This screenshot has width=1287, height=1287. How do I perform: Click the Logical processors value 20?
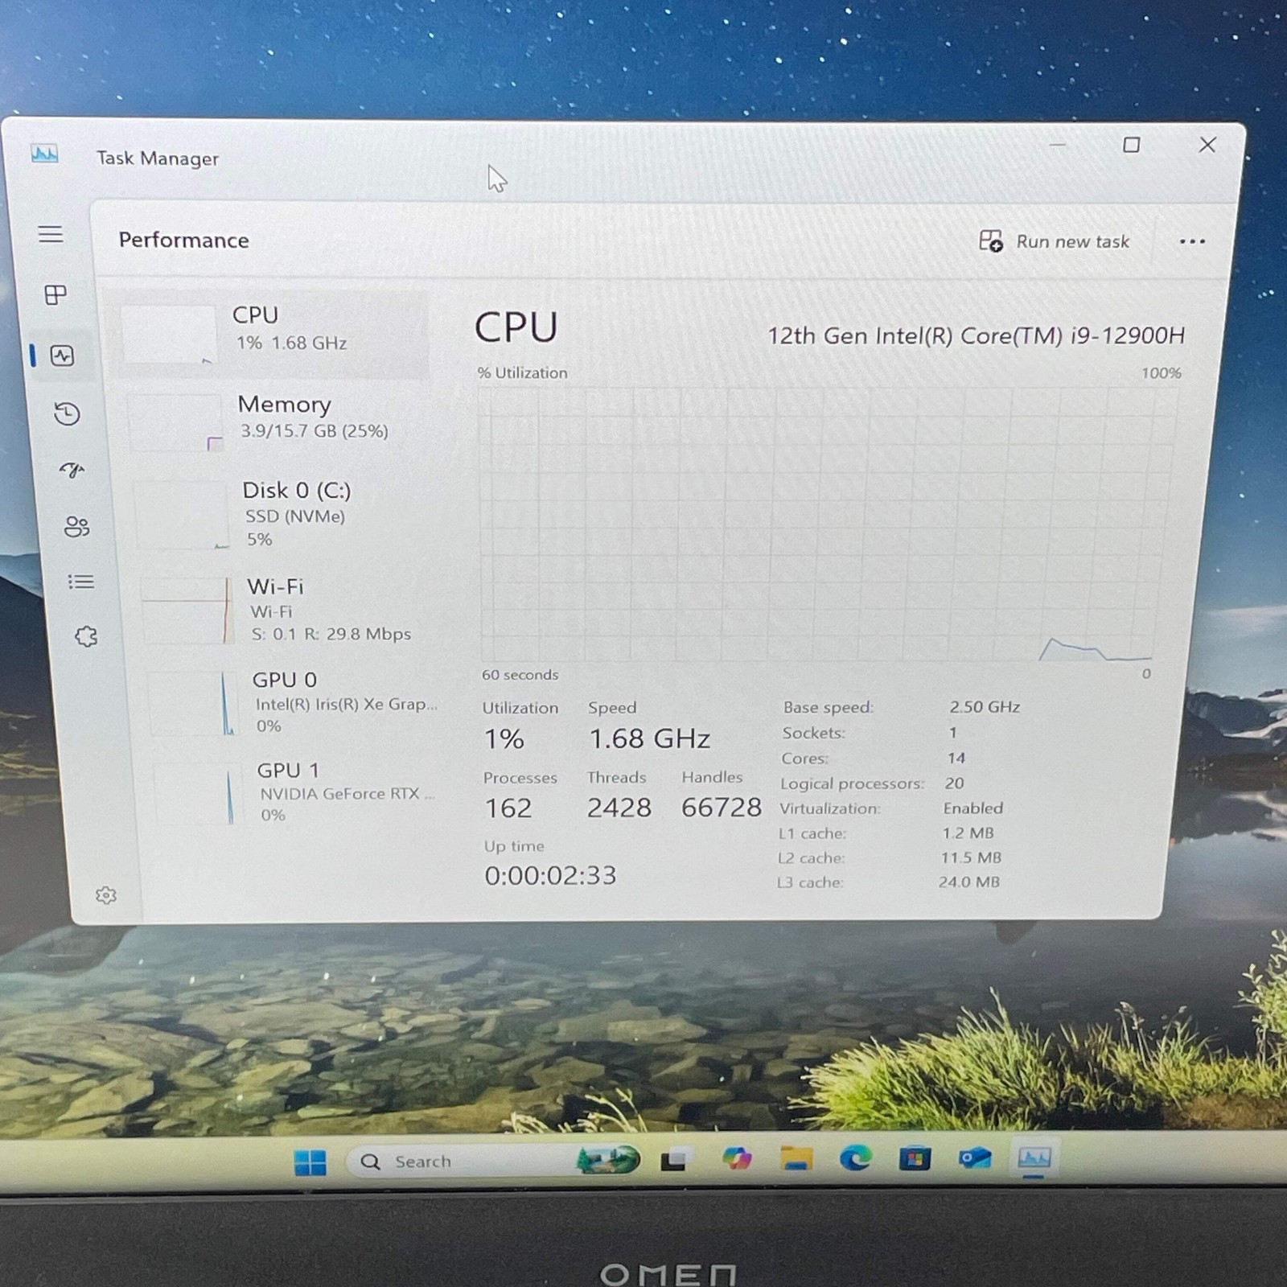[954, 783]
